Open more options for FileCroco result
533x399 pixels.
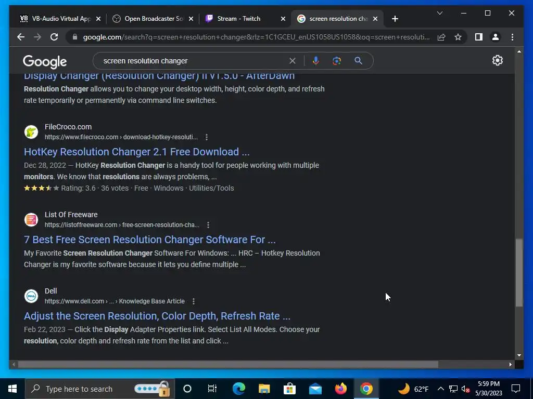[206, 137]
